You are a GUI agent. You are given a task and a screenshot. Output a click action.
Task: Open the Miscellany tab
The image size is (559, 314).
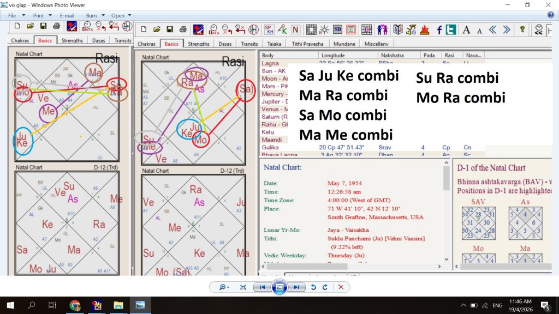pos(377,44)
